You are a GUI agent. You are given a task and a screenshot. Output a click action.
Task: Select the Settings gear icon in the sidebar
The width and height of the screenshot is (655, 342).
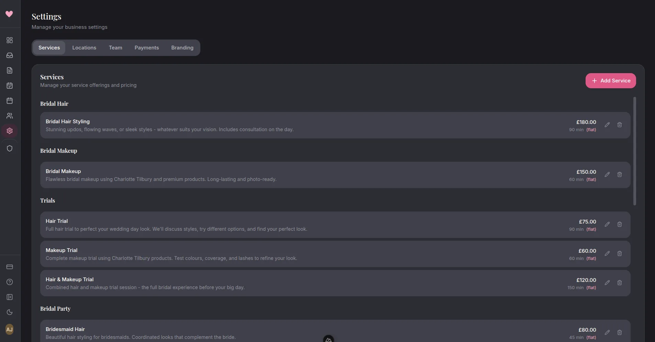click(10, 131)
